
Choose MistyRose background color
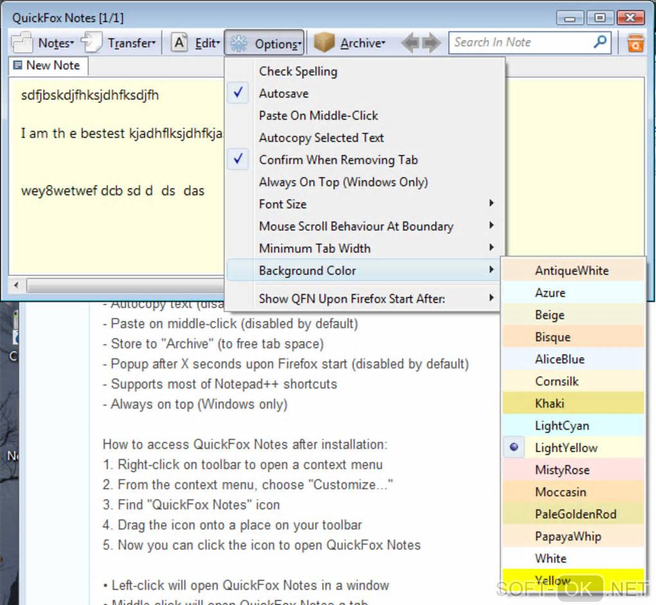pos(573,469)
